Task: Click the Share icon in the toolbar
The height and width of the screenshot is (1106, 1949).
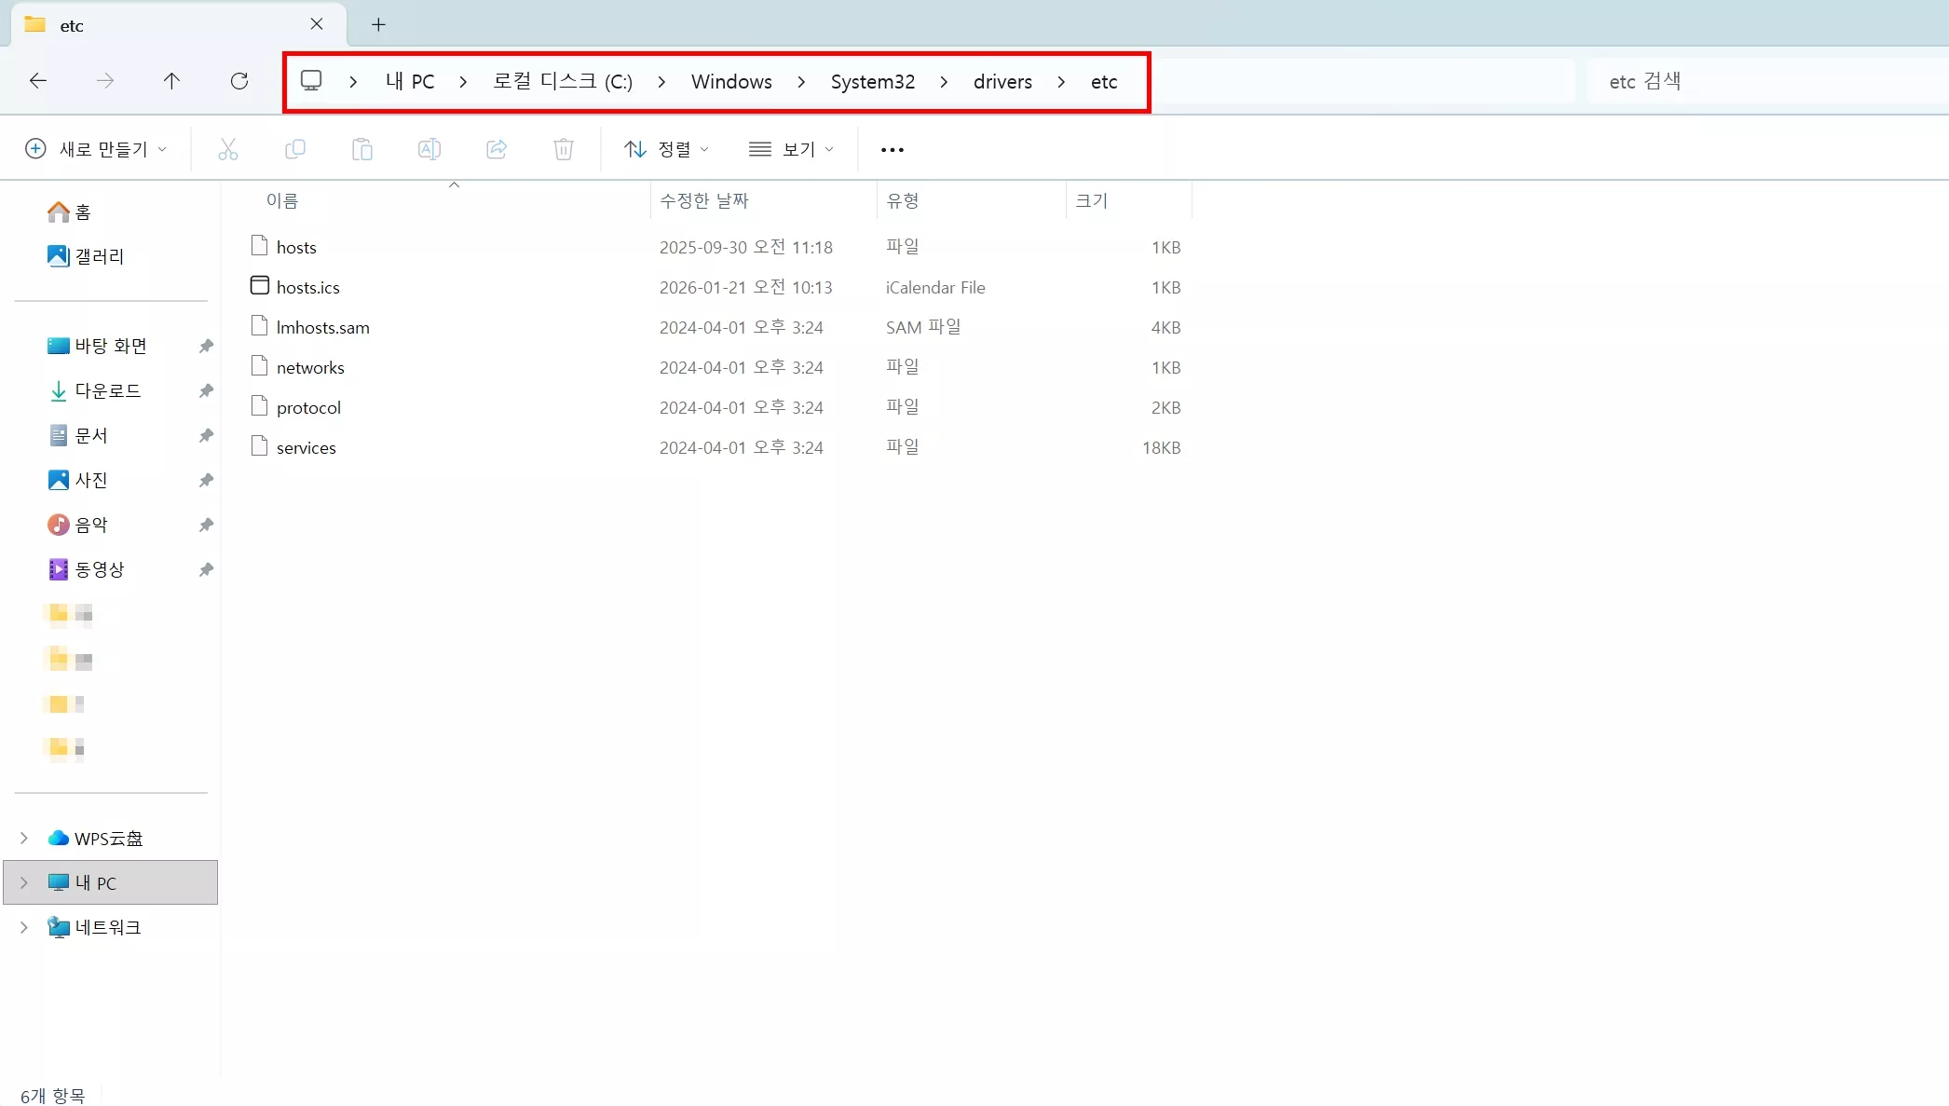Action: (x=497, y=149)
